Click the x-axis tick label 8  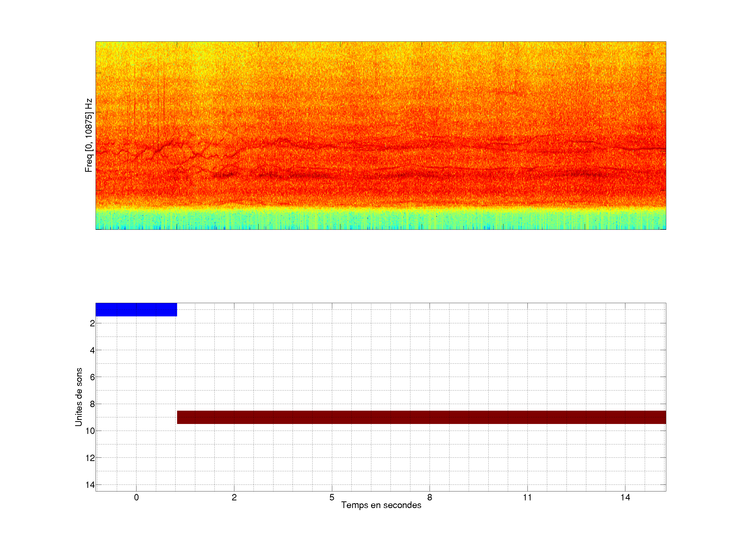pyautogui.click(x=430, y=497)
